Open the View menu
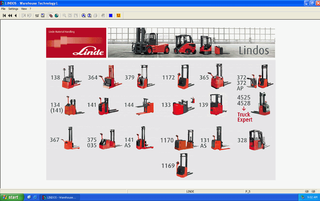320x201 pixels. click(x=24, y=9)
